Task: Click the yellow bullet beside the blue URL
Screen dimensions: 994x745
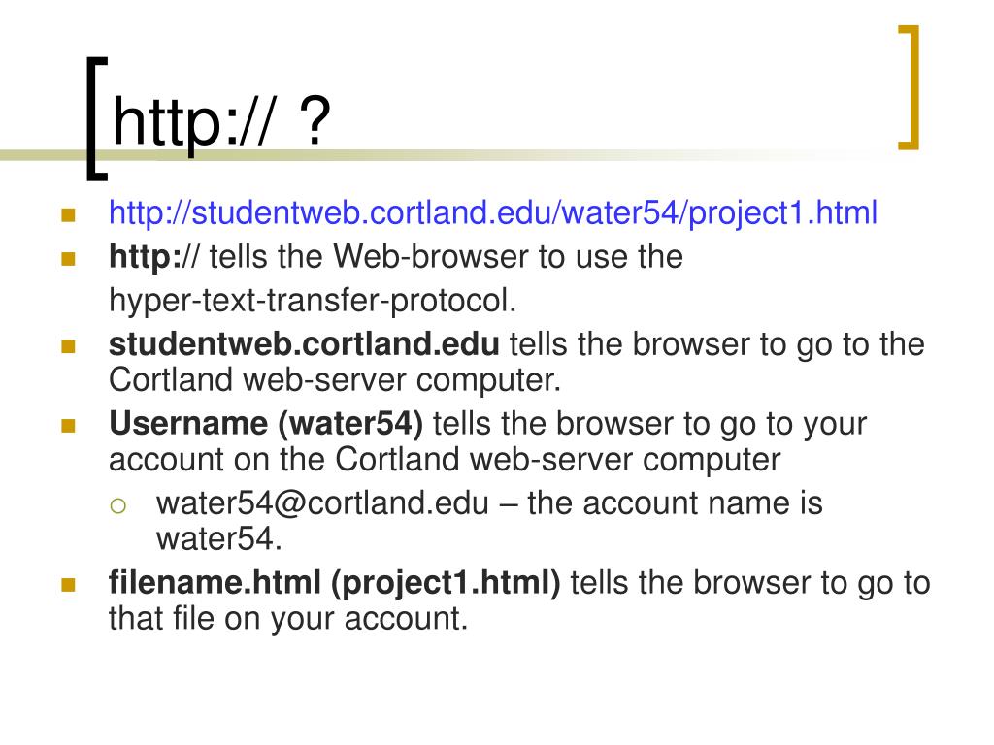Action: tap(69, 215)
